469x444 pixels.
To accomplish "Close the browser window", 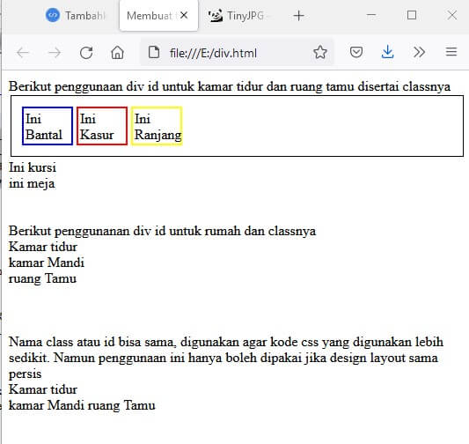I will 452,15.
